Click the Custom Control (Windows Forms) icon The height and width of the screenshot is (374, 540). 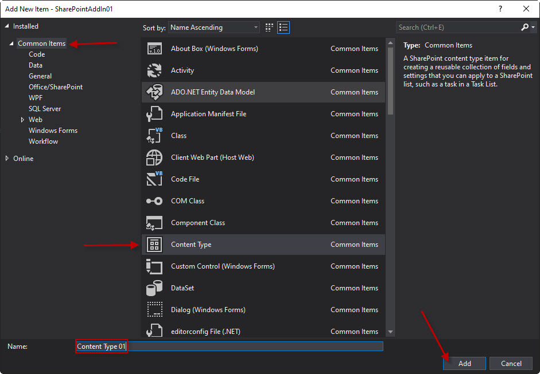tap(154, 266)
